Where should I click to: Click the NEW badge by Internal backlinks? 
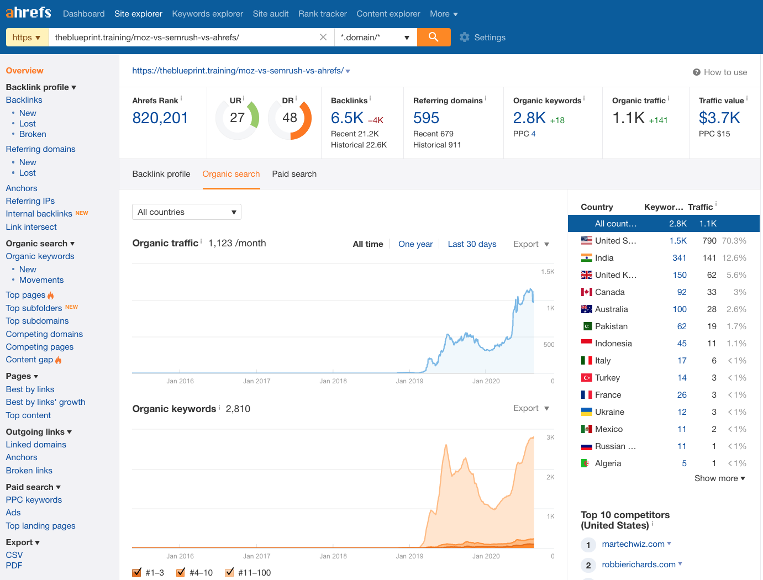click(x=82, y=213)
